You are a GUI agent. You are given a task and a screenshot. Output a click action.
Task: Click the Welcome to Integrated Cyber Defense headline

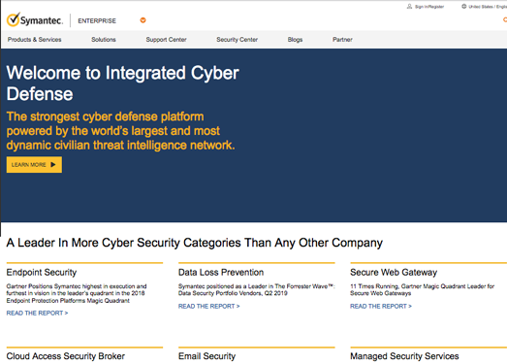[x=122, y=83]
